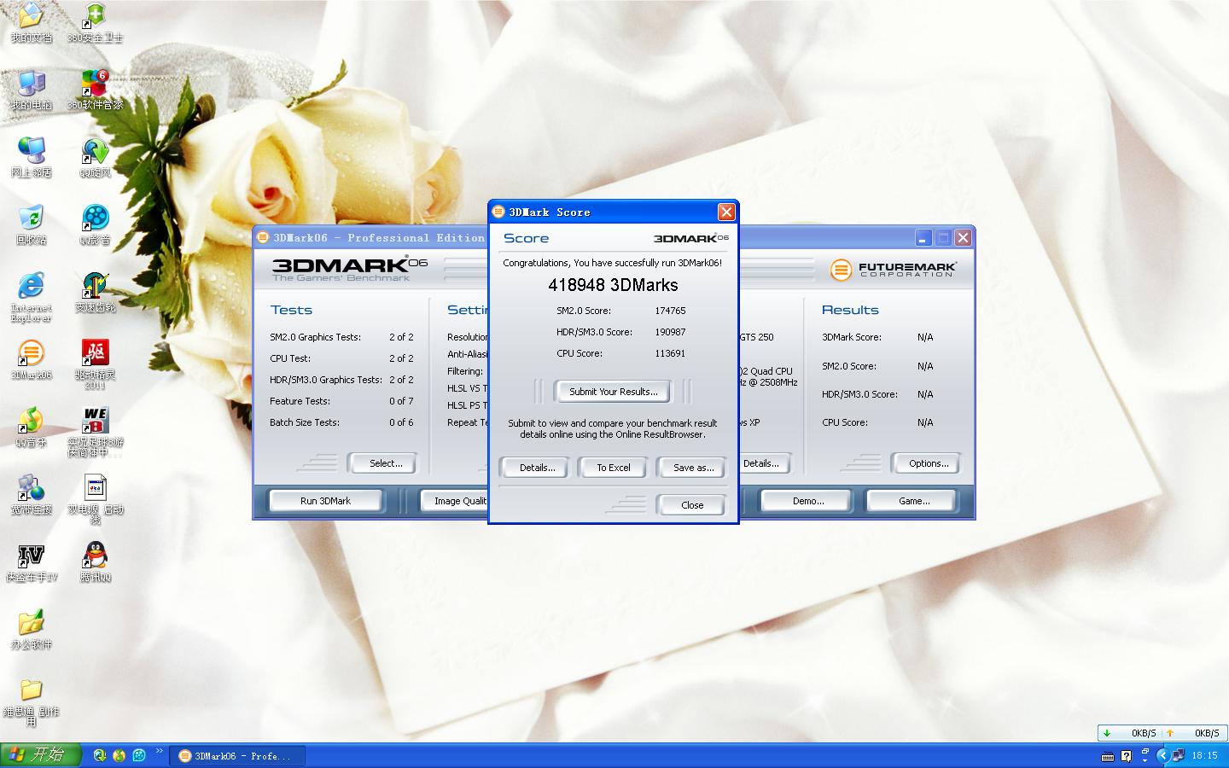
Task: Open the broadband connection (宽带连接) icon
Action: click(x=31, y=495)
